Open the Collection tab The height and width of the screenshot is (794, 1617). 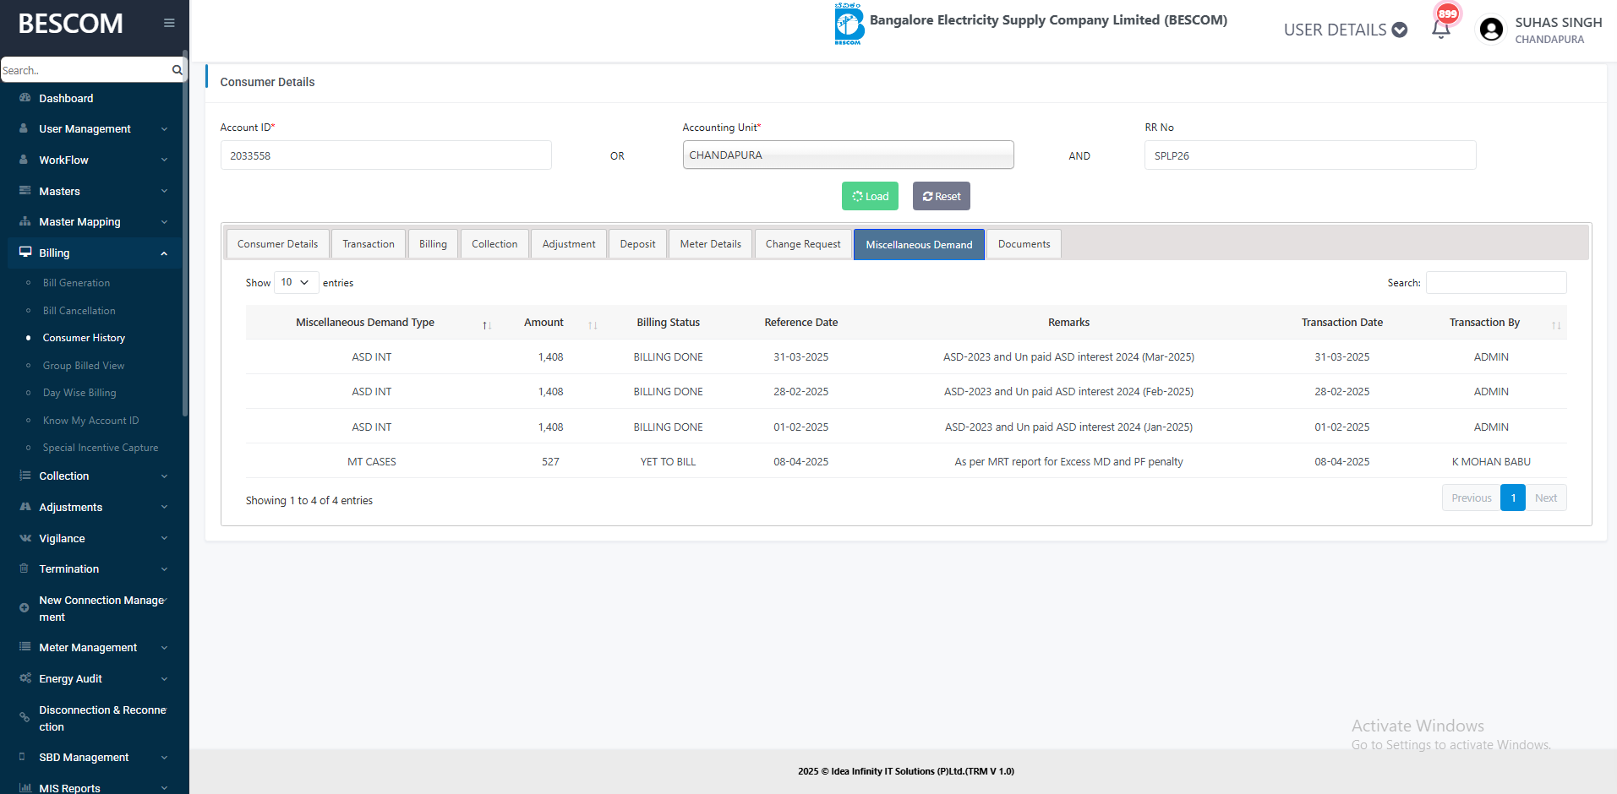pos(494,244)
